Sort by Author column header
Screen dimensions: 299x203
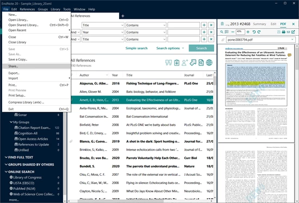(x=84, y=75)
